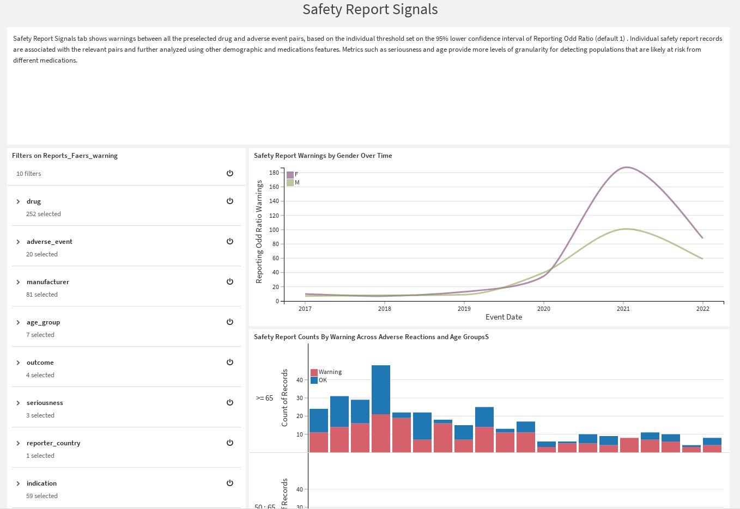This screenshot has height=509, width=740.
Task: Select the Safety Report Signals tab
Action: click(x=370, y=9)
